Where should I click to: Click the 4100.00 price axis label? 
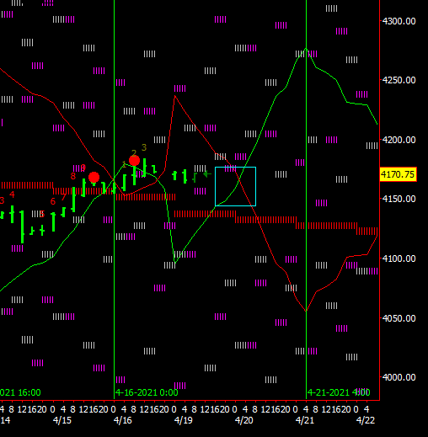click(399, 258)
